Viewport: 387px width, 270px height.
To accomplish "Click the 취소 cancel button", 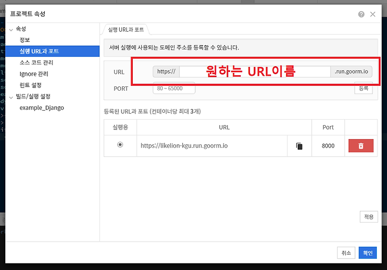I will click(x=346, y=253).
